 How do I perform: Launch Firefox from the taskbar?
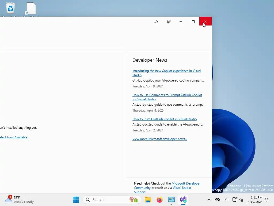coord(159,200)
